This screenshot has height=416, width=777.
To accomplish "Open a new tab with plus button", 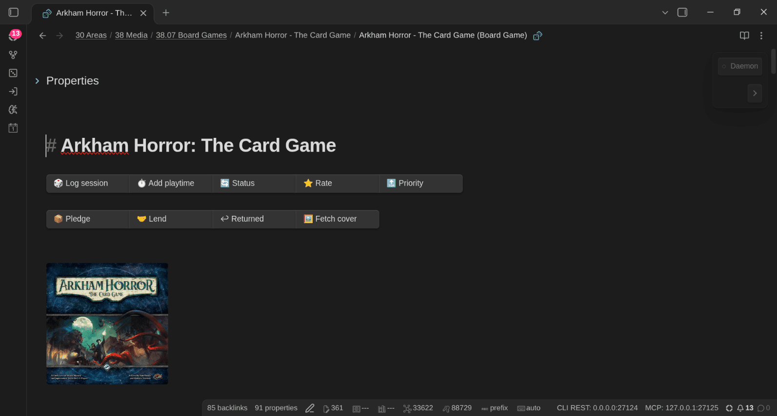I will click(166, 13).
